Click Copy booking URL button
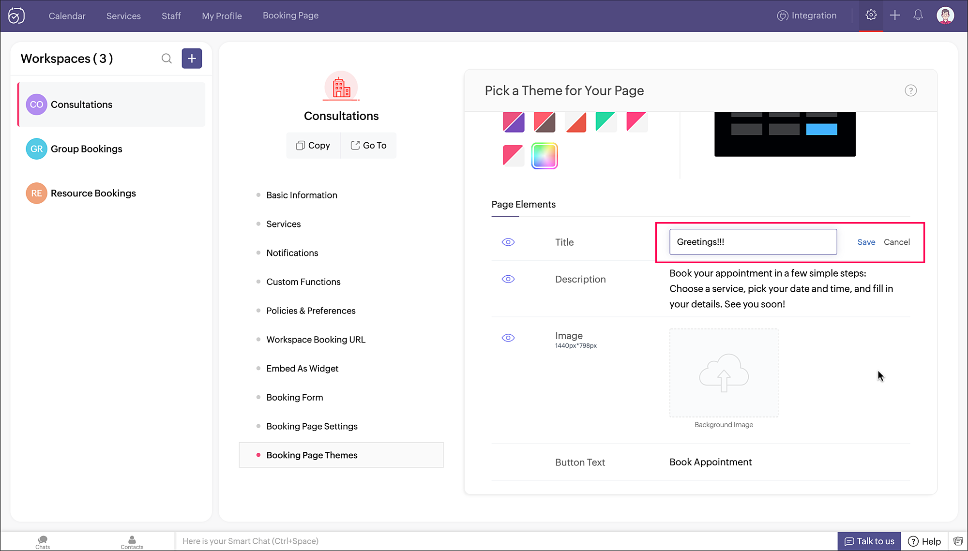Viewport: 968px width, 551px height. [313, 146]
